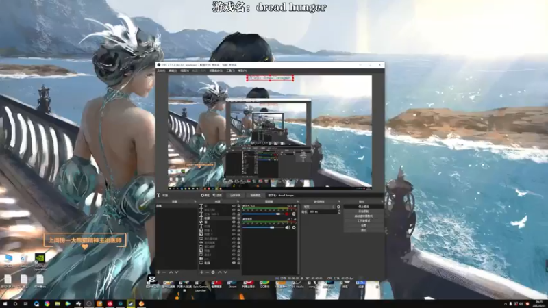Remove selected source with minus icon
This screenshot has height=308, width=548.
[208, 272]
